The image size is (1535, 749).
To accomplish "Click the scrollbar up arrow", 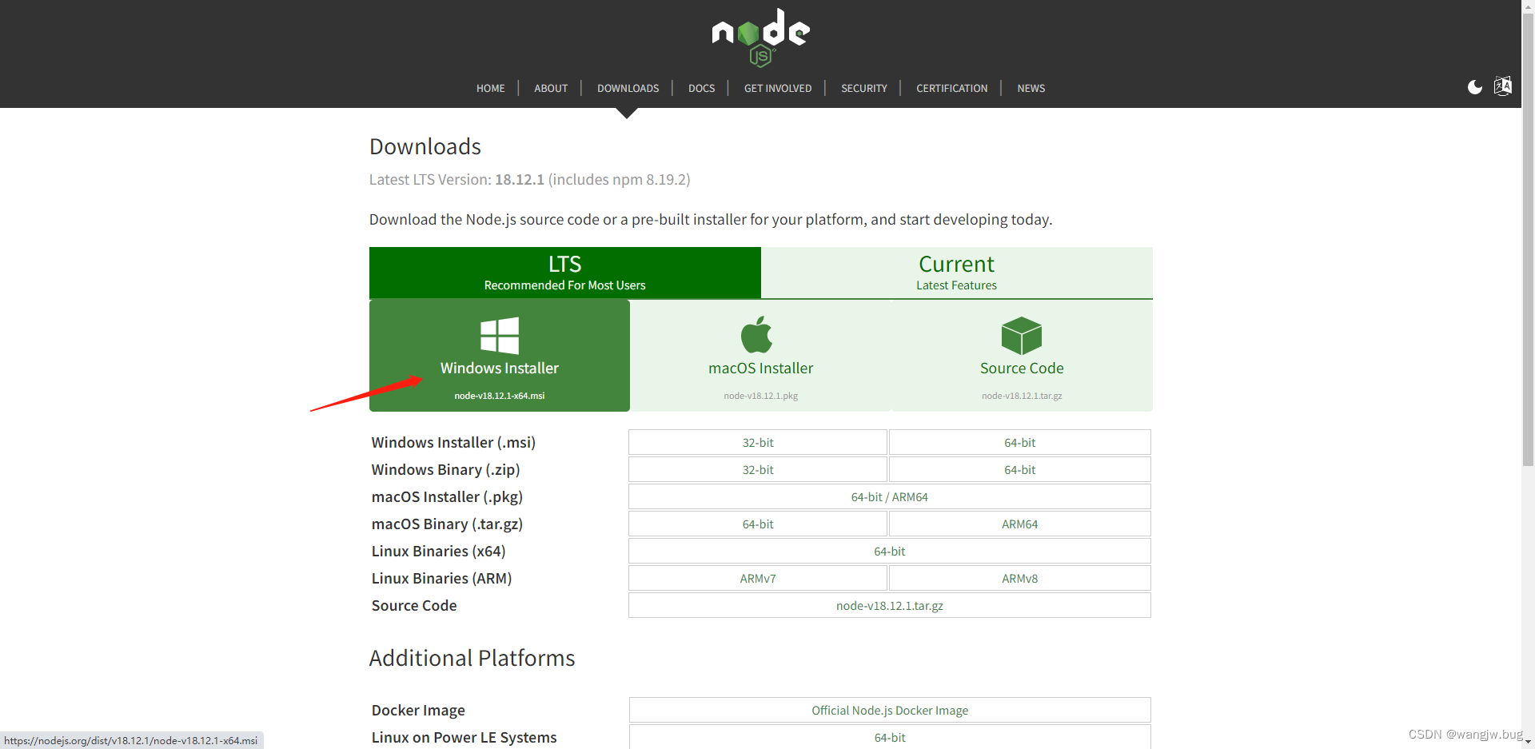I will pos(1528,6).
